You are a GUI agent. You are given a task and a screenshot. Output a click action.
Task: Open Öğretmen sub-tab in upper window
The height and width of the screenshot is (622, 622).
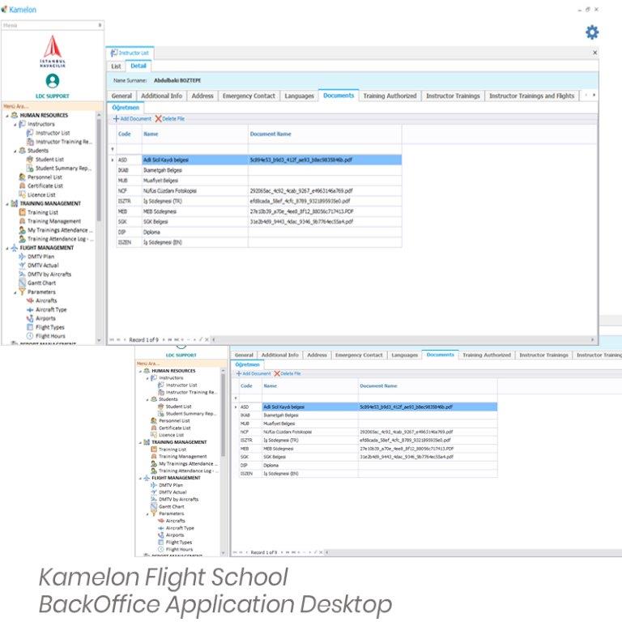point(126,108)
